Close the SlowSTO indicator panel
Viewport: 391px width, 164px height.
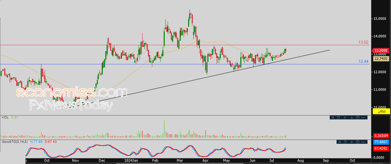(x=340, y=142)
